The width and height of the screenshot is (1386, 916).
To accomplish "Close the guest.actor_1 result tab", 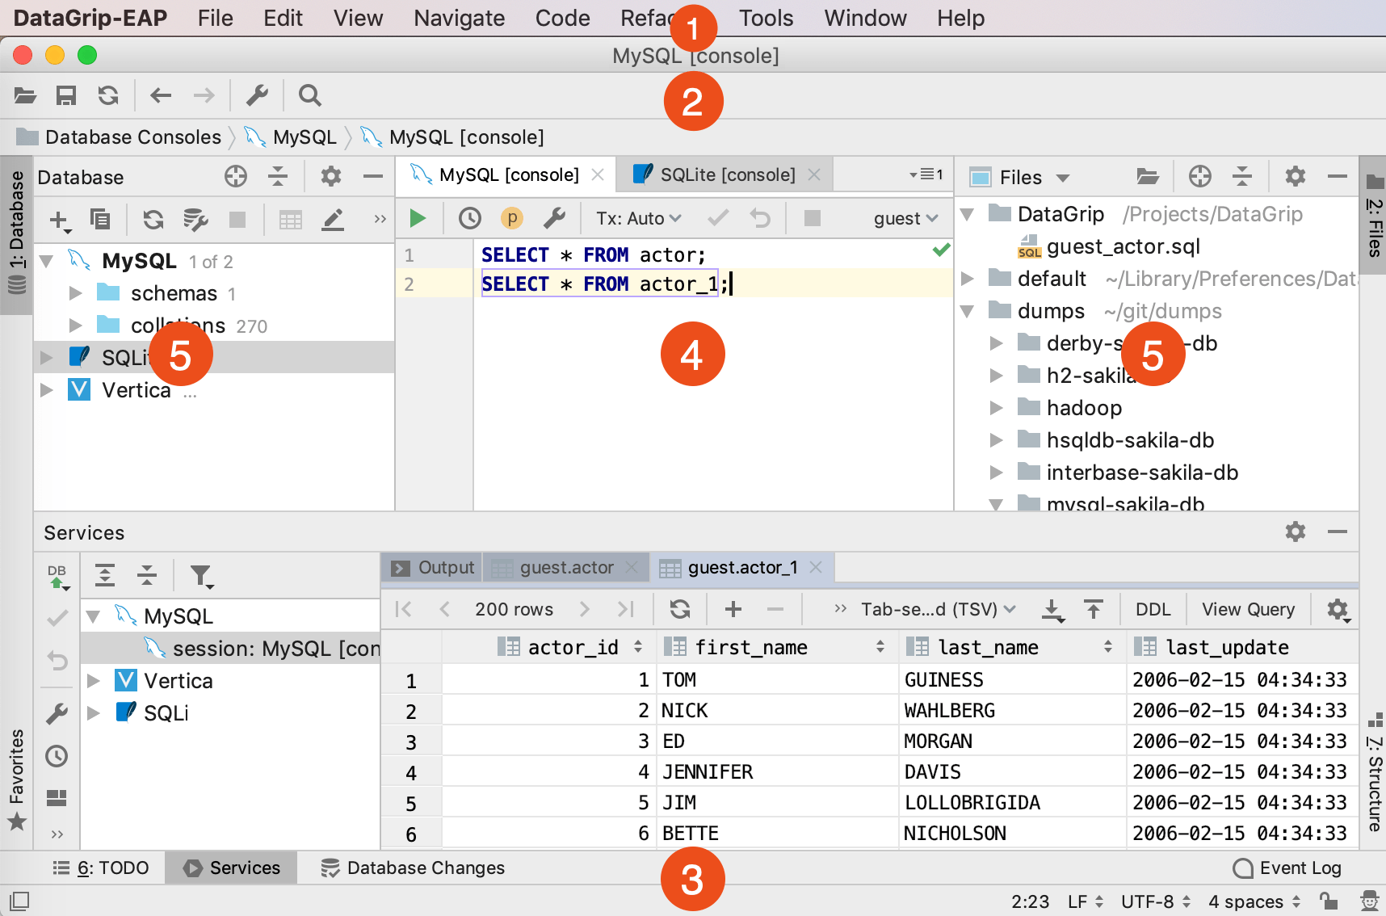I will click(816, 567).
